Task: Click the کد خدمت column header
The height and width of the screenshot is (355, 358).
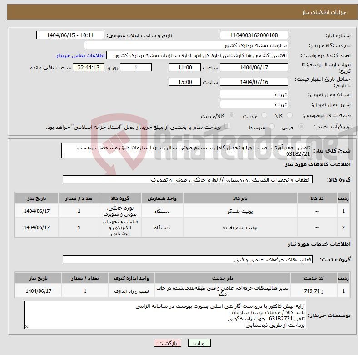Action: point(314,278)
